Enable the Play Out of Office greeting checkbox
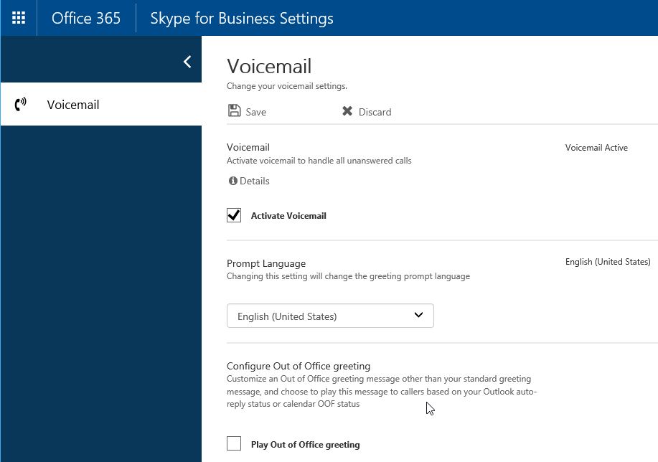The width and height of the screenshot is (658, 462). pyautogui.click(x=234, y=443)
